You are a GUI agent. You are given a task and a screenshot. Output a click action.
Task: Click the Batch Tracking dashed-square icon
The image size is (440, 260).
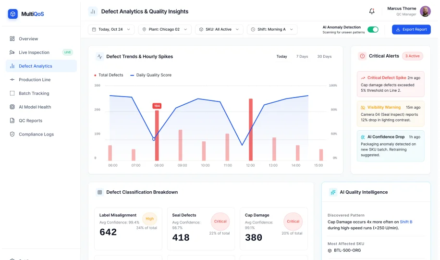coord(12,93)
